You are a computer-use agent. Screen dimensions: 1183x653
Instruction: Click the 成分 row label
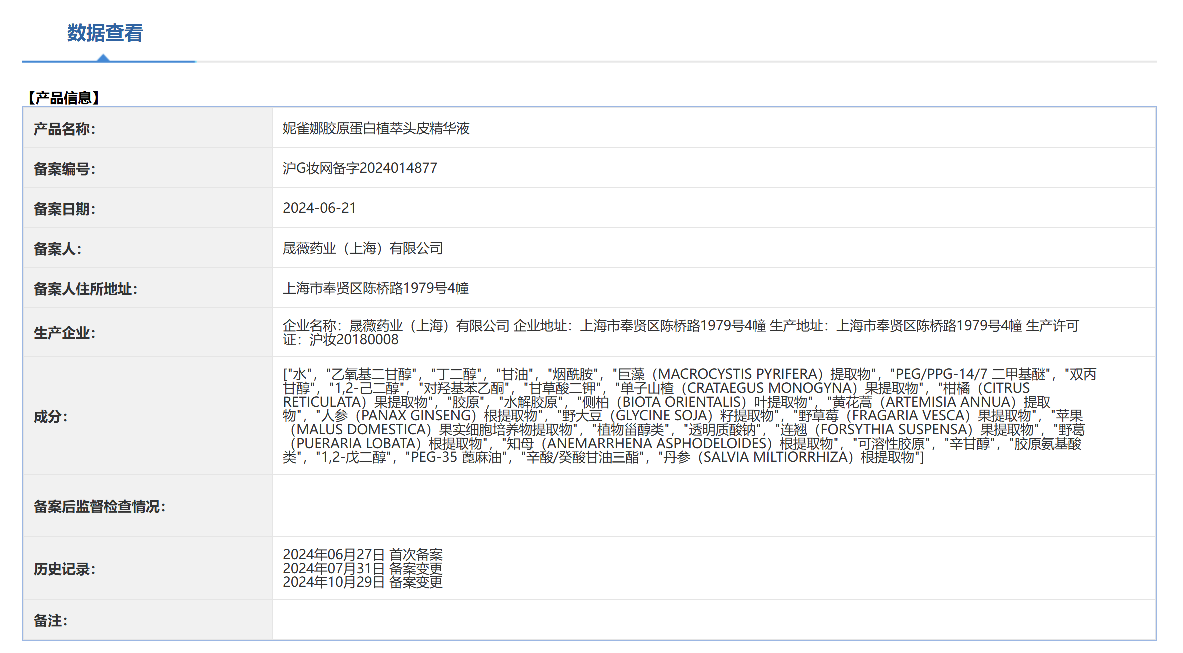[50, 417]
